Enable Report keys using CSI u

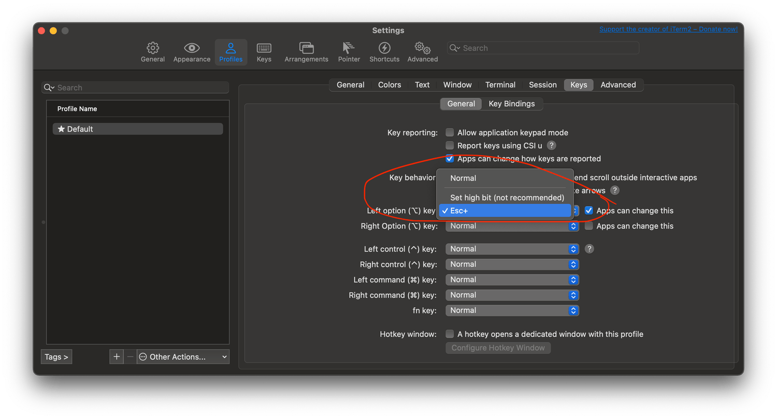click(449, 145)
